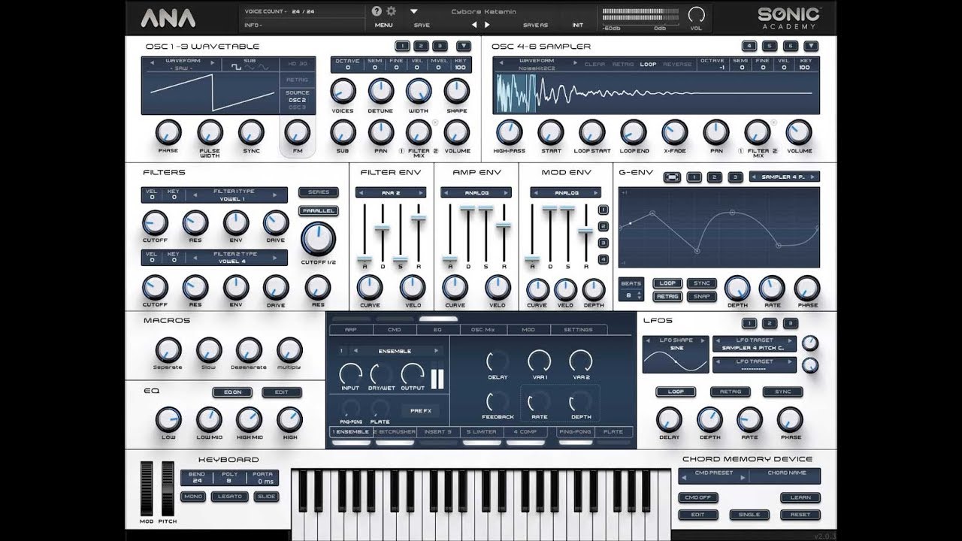The width and height of the screenshot is (962, 541).
Task: Select the 2 Bitcrusher effect slot
Action: (395, 432)
